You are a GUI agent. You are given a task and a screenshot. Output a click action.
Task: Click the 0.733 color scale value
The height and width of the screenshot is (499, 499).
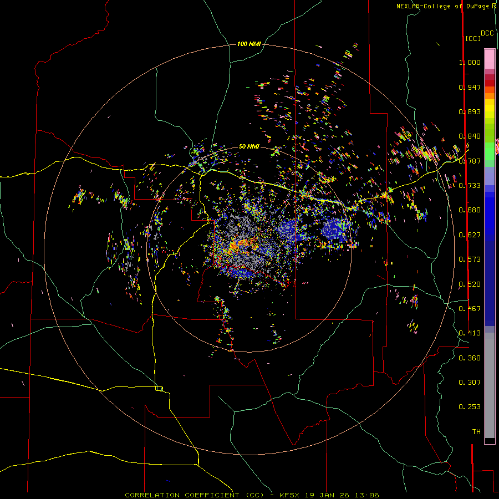point(470,186)
